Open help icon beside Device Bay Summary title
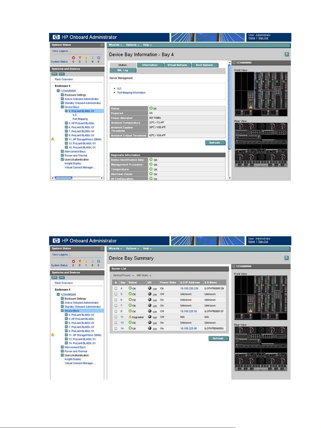Viewport: 321px width, 428px height. point(287,258)
